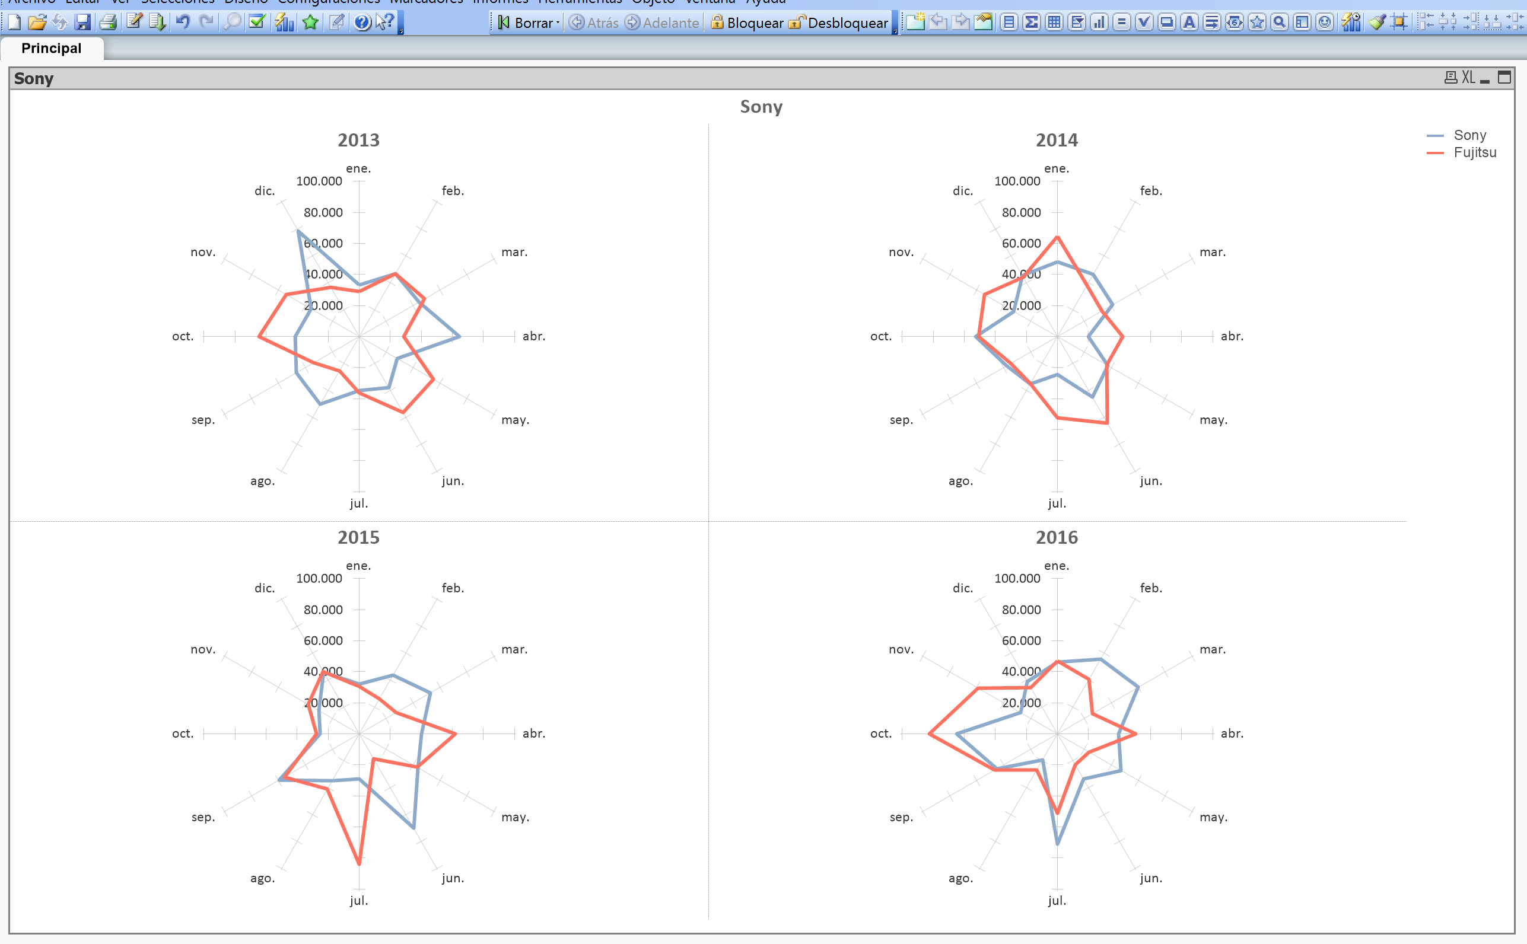Add a bookmark with the green star
Screen dimensions: 1527x944
(310, 23)
